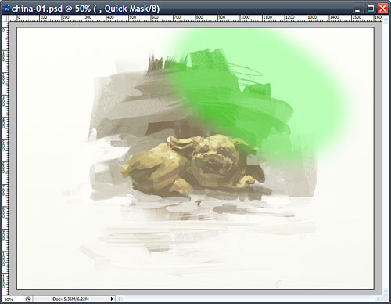Screen dimensions: 391x304
Task: Click the horizontal scrollbar left arrow
Action: pos(120,299)
